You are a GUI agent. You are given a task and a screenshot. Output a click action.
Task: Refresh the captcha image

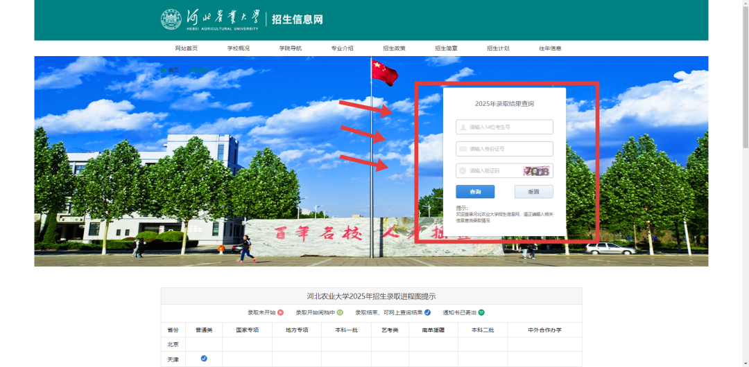tap(537, 171)
